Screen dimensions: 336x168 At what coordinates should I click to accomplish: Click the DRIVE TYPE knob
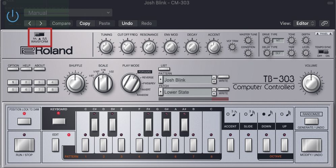[x=267, y=40]
